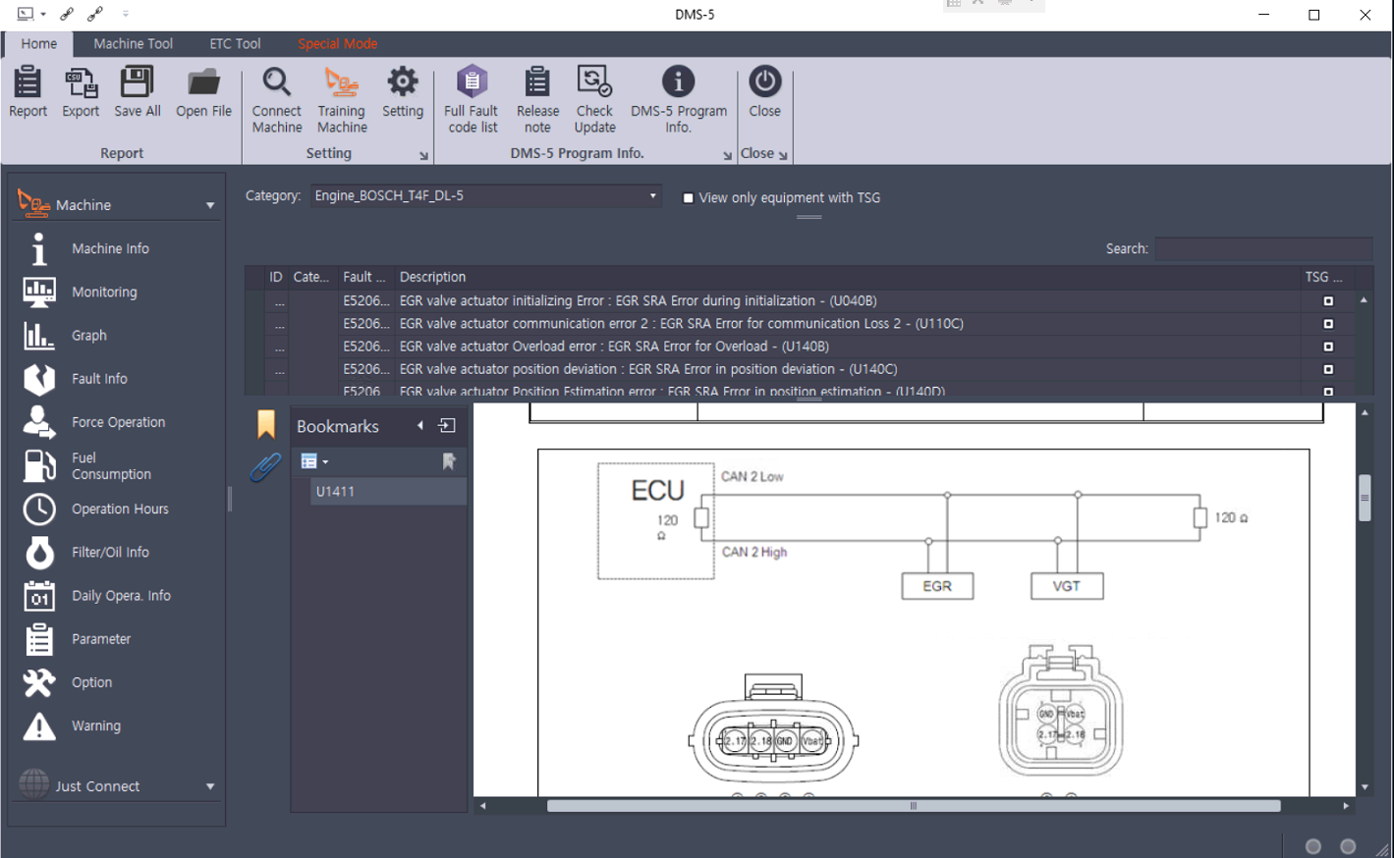Click the Export CSV icon
The width and height of the screenshot is (1394, 858).
point(81,82)
